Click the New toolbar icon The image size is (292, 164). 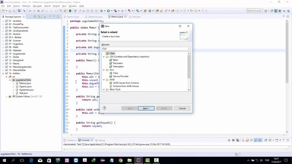pyautogui.click(x=3, y=11)
